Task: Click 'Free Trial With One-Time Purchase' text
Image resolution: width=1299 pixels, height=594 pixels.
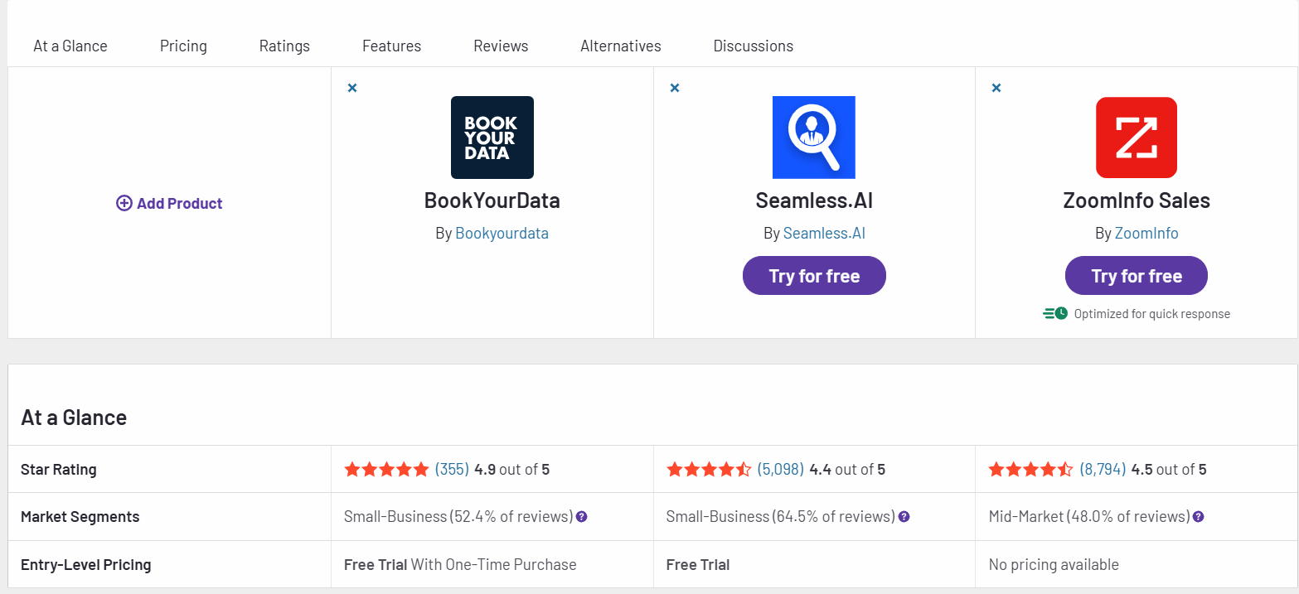Action: pyautogui.click(x=460, y=565)
